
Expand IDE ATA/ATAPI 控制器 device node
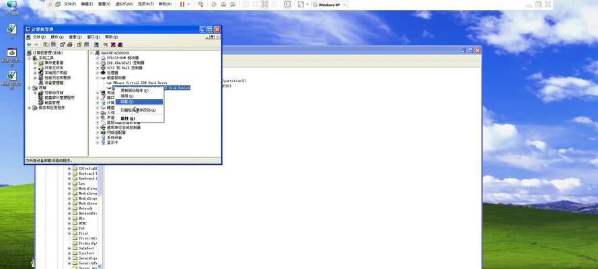pyautogui.click(x=98, y=63)
